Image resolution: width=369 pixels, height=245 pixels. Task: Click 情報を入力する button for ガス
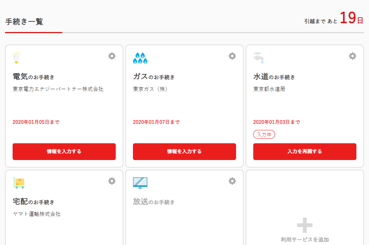(184, 152)
